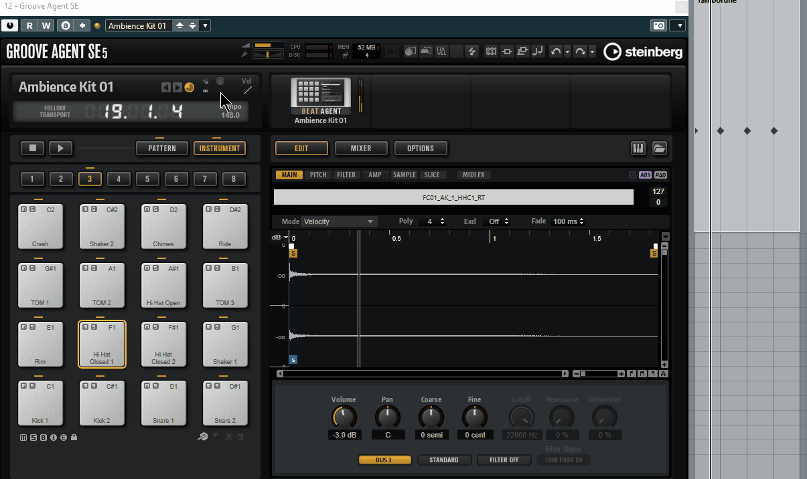Image resolution: width=807 pixels, height=479 pixels.
Task: Open the dB scale dropdown
Action: (x=280, y=237)
